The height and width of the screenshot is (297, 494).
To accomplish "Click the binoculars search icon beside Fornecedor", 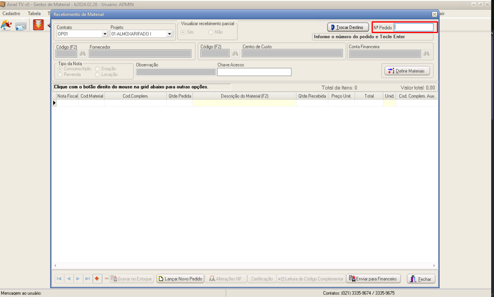I will click(x=83, y=54).
